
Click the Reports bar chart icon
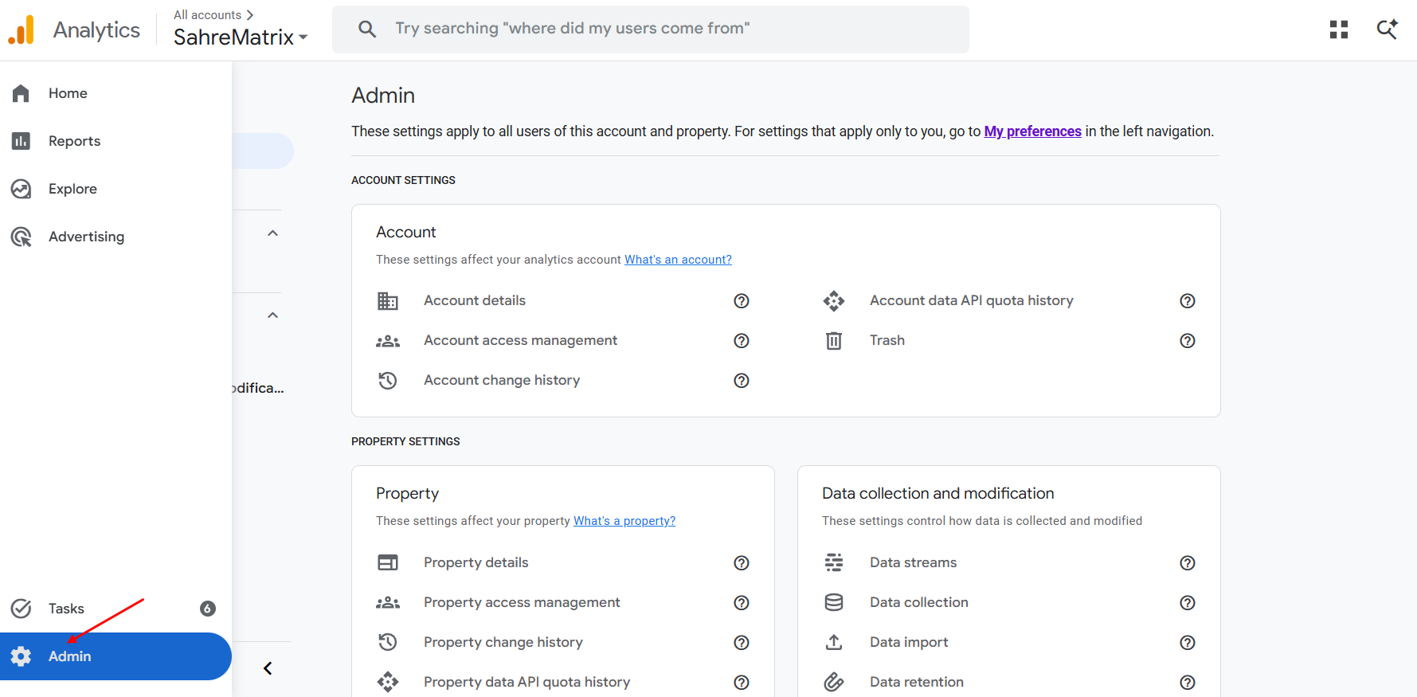[x=21, y=141]
